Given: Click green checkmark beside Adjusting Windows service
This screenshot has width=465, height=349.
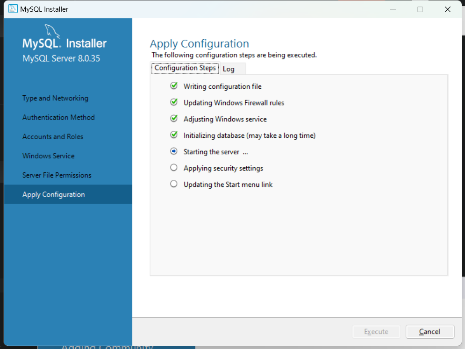Looking at the screenshot, I should coord(174,119).
